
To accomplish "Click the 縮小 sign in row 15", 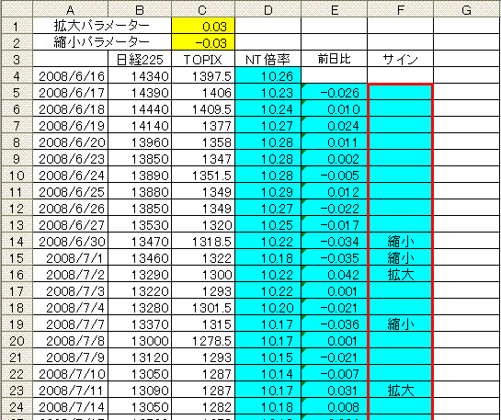I will (x=401, y=257).
